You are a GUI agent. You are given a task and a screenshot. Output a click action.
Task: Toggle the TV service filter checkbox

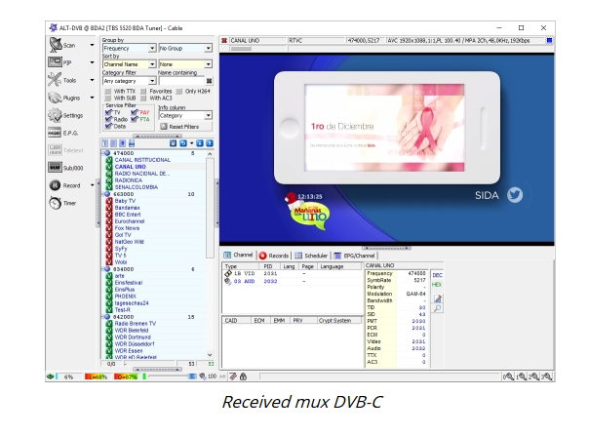point(108,112)
